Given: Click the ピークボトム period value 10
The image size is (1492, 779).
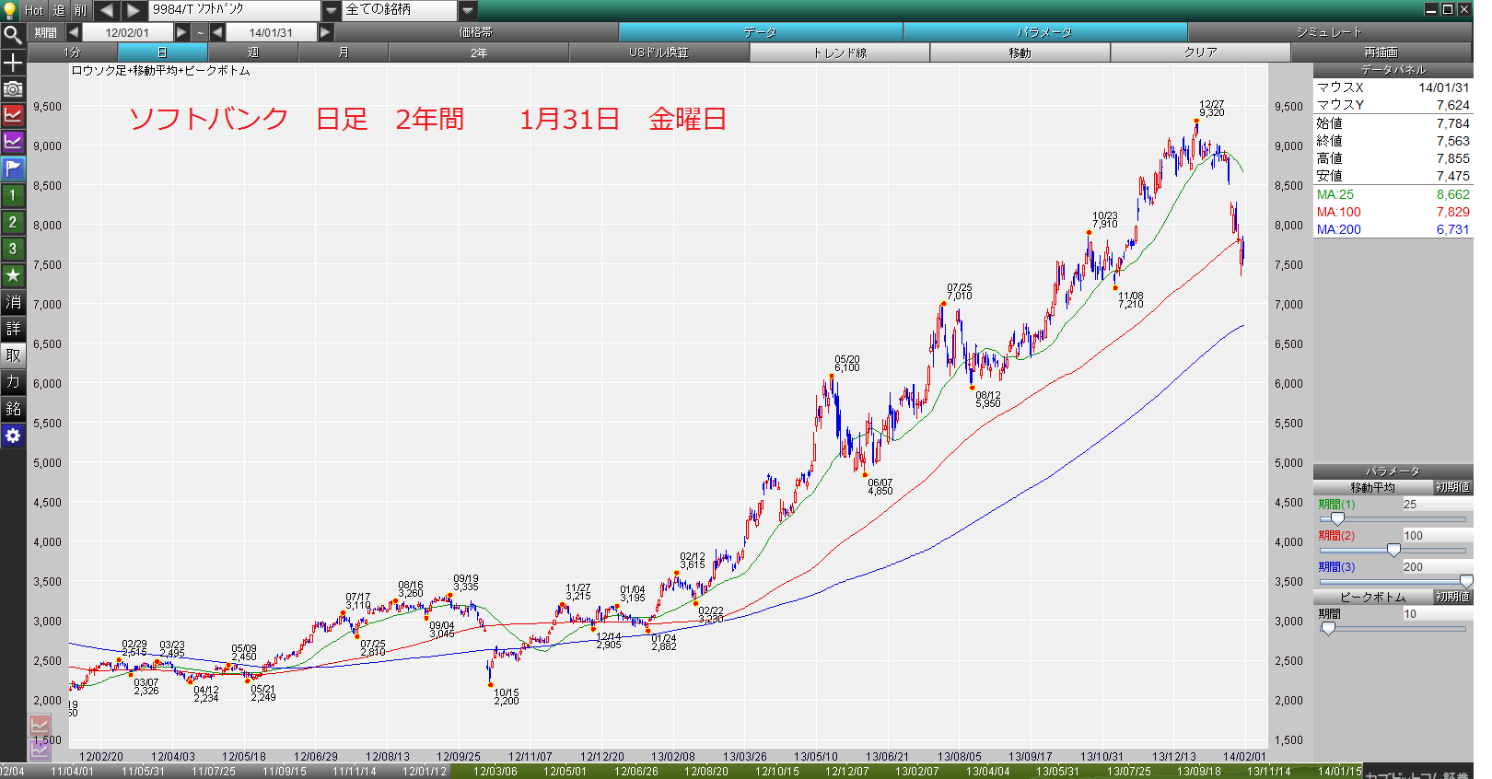Looking at the screenshot, I should (x=1437, y=614).
